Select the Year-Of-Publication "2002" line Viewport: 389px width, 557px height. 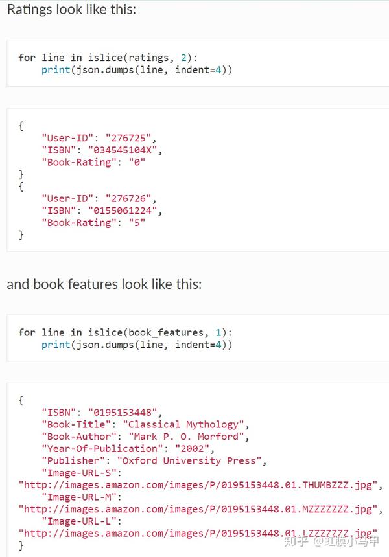(x=127, y=449)
